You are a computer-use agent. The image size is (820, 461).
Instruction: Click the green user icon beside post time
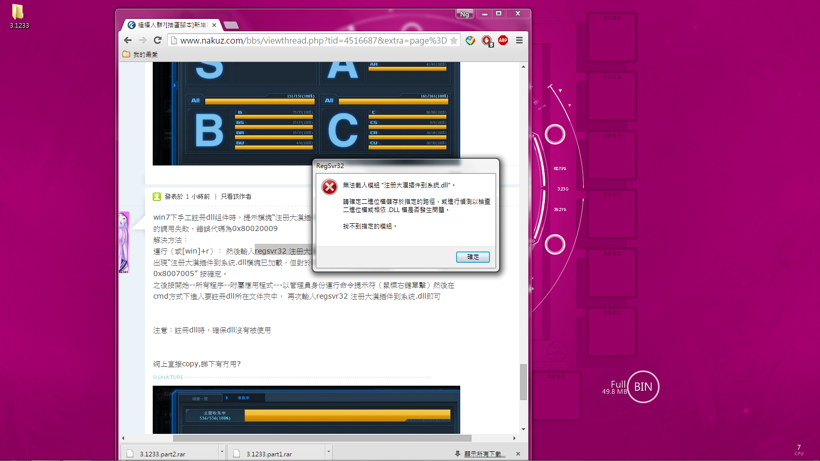pos(157,197)
